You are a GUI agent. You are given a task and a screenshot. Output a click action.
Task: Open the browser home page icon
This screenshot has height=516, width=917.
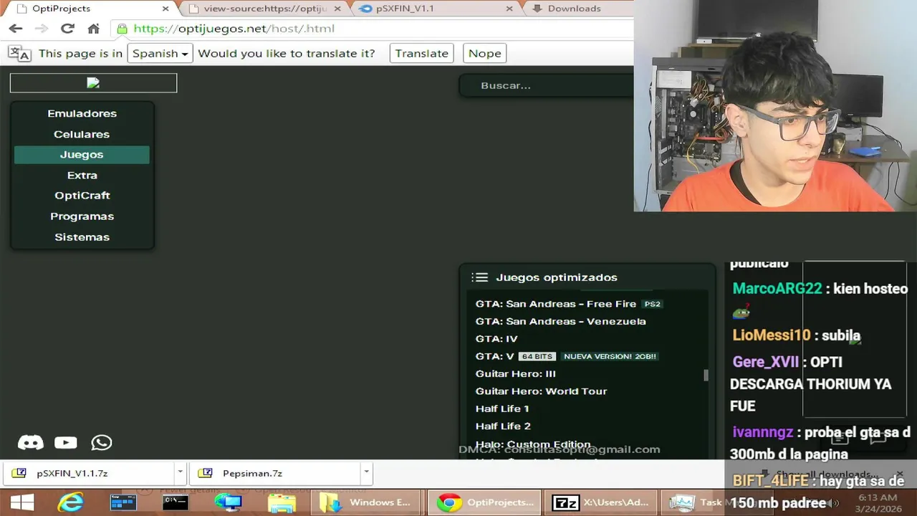click(93, 29)
